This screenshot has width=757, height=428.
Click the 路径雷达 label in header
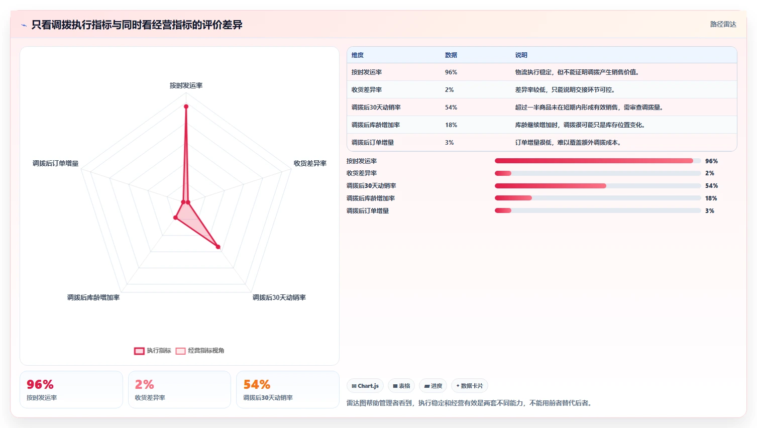pyautogui.click(x=723, y=24)
